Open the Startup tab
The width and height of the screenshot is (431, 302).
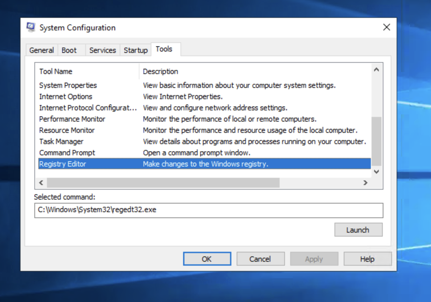[x=136, y=50]
